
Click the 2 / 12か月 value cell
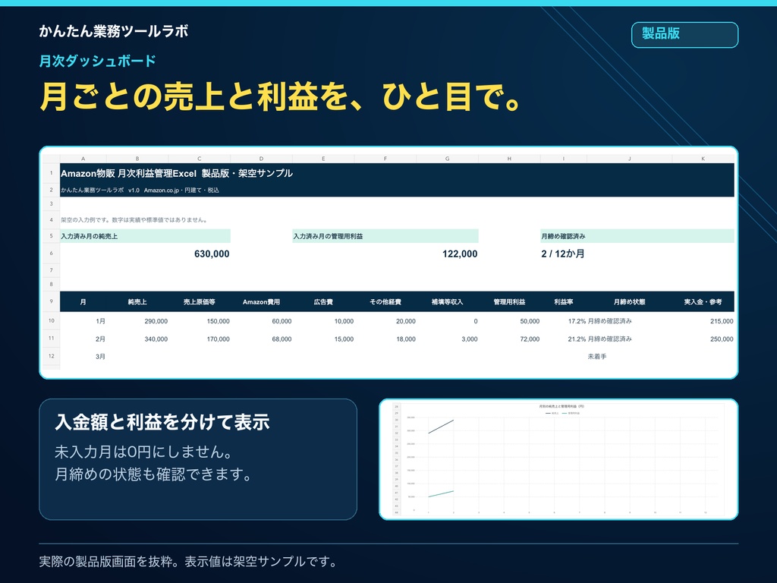click(x=563, y=254)
